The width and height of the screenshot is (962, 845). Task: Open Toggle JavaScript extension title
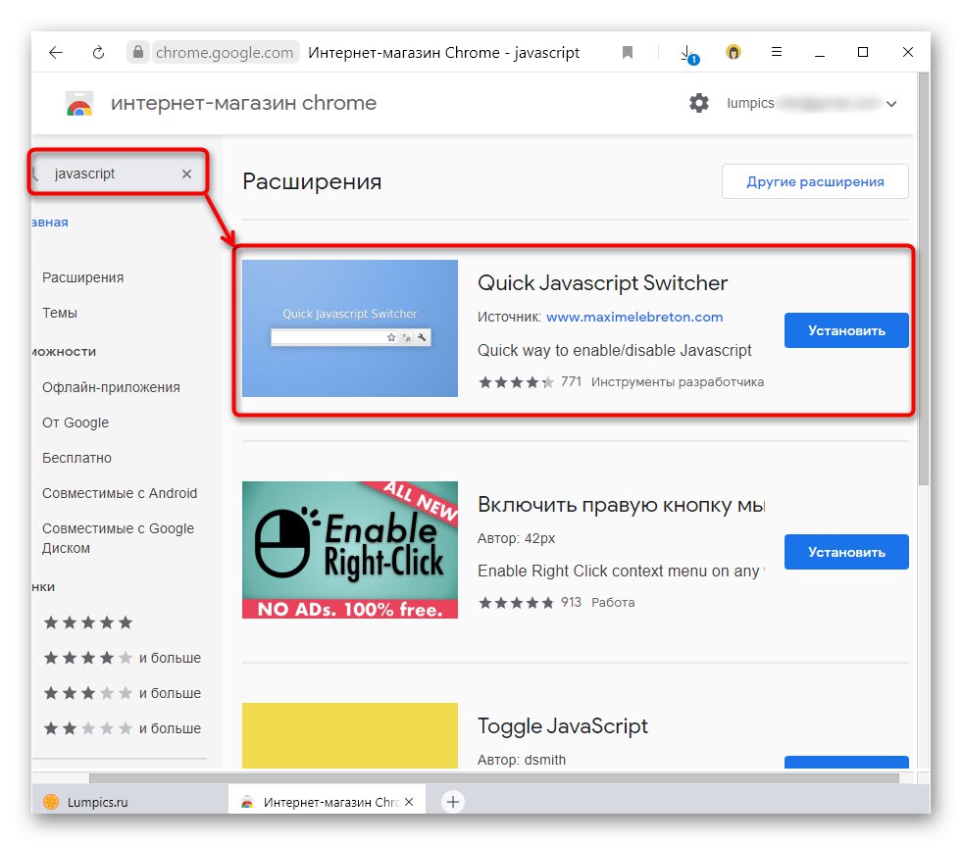tap(563, 726)
